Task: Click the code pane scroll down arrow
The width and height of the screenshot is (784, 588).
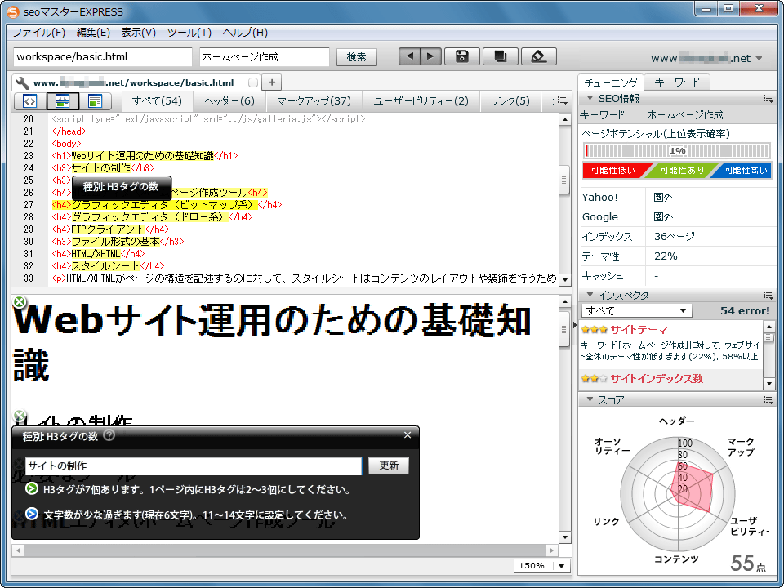Action: (564, 279)
